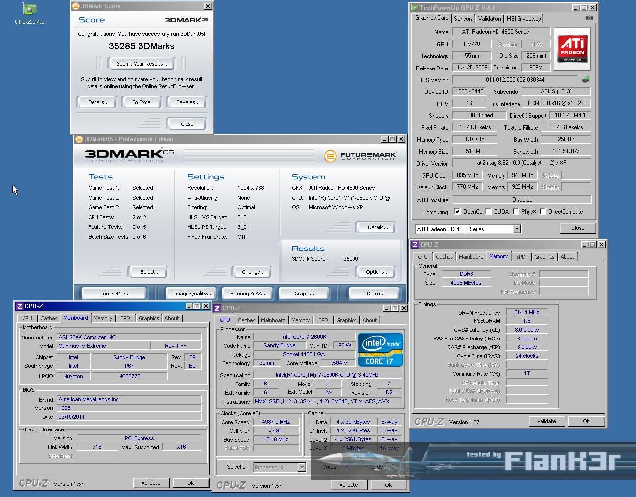Toggle the DirectCompute checkbox in GPU-Z
The width and height of the screenshot is (636, 497).
(542, 212)
